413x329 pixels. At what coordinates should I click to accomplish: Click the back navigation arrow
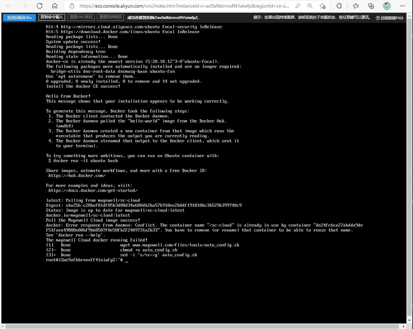point(10,6)
